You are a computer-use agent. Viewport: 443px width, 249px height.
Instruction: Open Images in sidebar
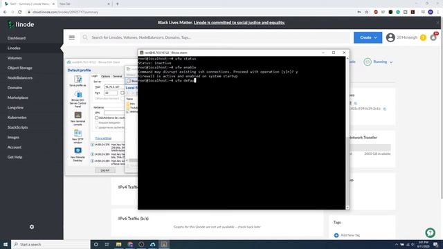tap(13, 137)
